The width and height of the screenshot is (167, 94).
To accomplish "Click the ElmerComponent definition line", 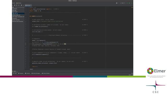I will click(x=49, y=44).
